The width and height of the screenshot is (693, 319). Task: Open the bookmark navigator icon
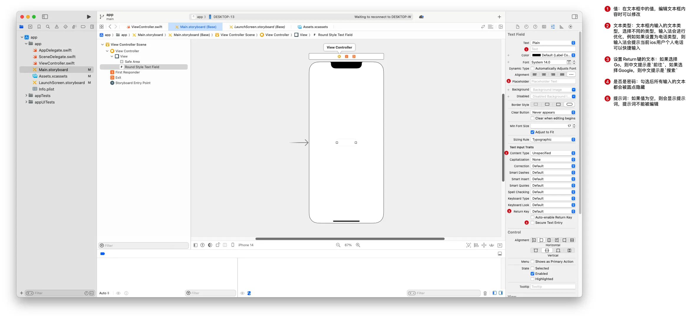coord(39,27)
